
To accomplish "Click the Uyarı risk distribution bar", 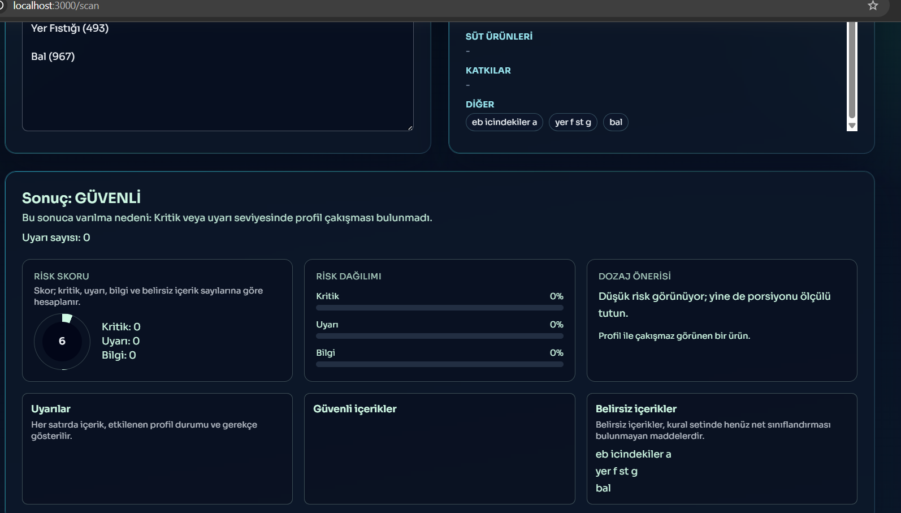I will tap(439, 336).
